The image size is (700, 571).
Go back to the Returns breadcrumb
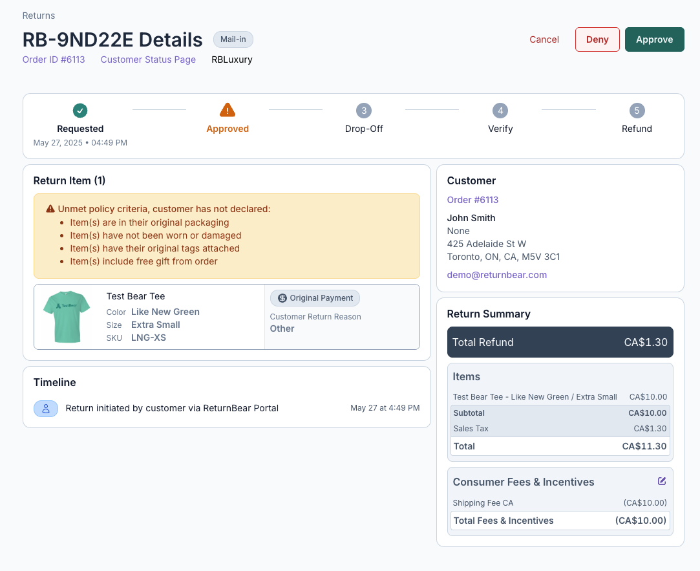pyautogui.click(x=39, y=16)
